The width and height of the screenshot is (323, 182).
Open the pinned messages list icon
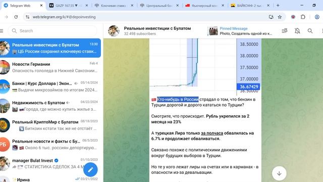tap(285, 31)
